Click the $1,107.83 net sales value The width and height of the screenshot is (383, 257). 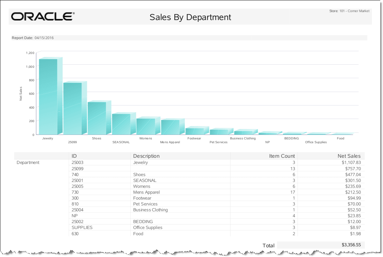(x=351, y=163)
